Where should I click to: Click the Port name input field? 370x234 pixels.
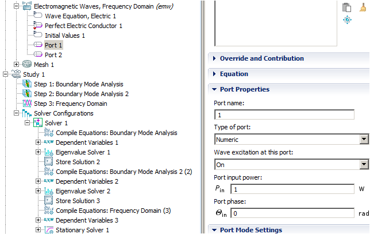(284, 114)
